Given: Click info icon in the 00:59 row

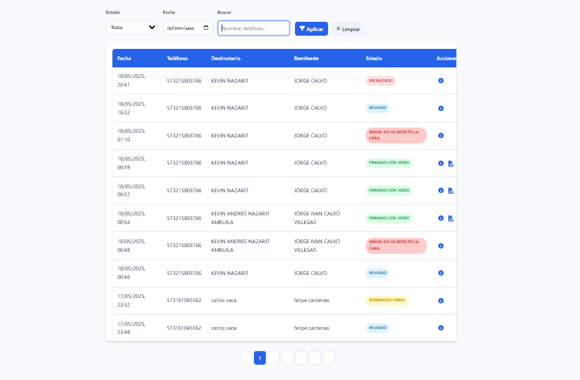Looking at the screenshot, I should click(440, 163).
